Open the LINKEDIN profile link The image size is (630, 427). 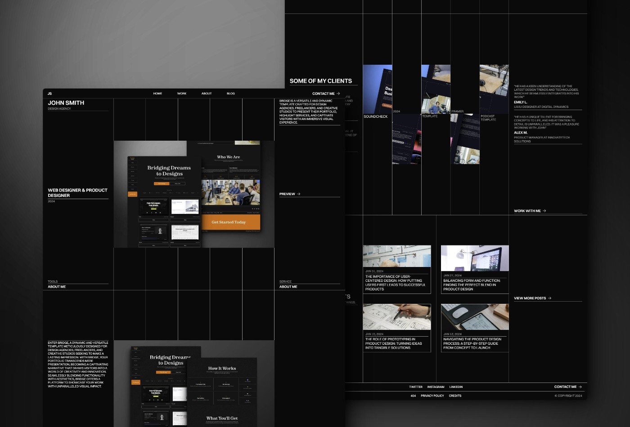[x=456, y=387]
